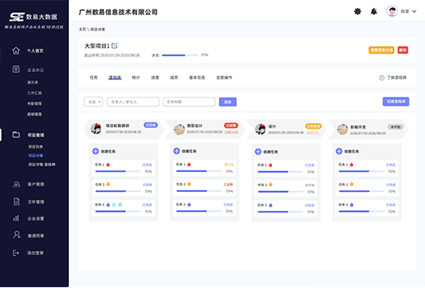Click plus icon for 创建任务 under 项目前期调研
This screenshot has width=425, height=288.
pos(95,151)
